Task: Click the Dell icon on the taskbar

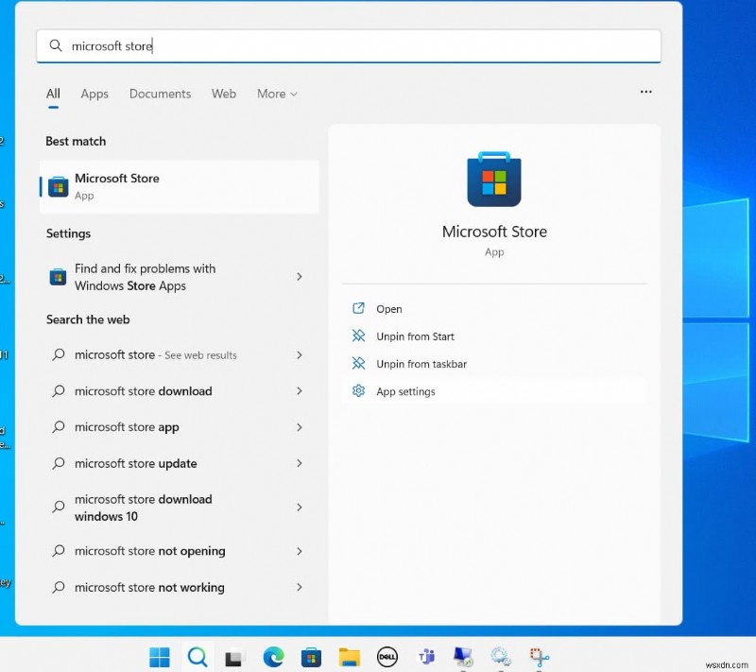Action: click(387, 656)
